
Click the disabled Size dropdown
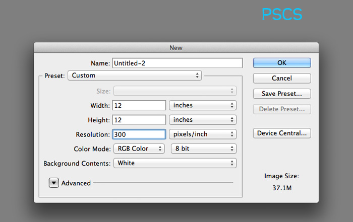[175, 91]
